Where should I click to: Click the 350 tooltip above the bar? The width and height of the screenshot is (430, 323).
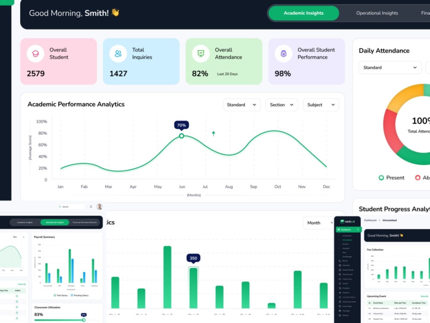coord(193,258)
